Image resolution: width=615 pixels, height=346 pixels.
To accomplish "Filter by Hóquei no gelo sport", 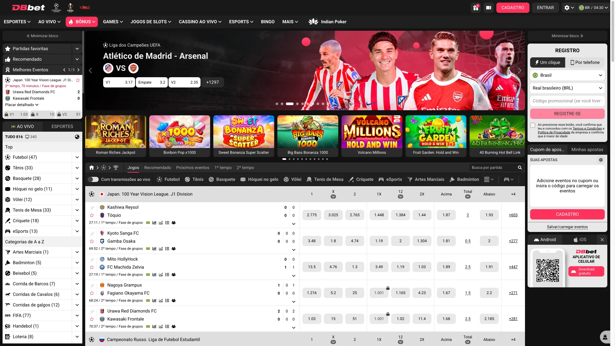I will (x=259, y=179).
